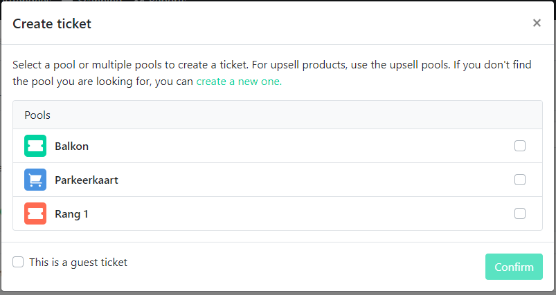Click the blue Parkeerkaart shopping cart icon
Screen dimensions: 556x295
click(35, 180)
